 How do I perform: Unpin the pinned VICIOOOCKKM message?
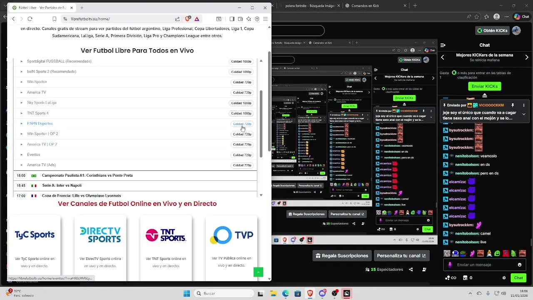pyautogui.click(x=513, y=105)
